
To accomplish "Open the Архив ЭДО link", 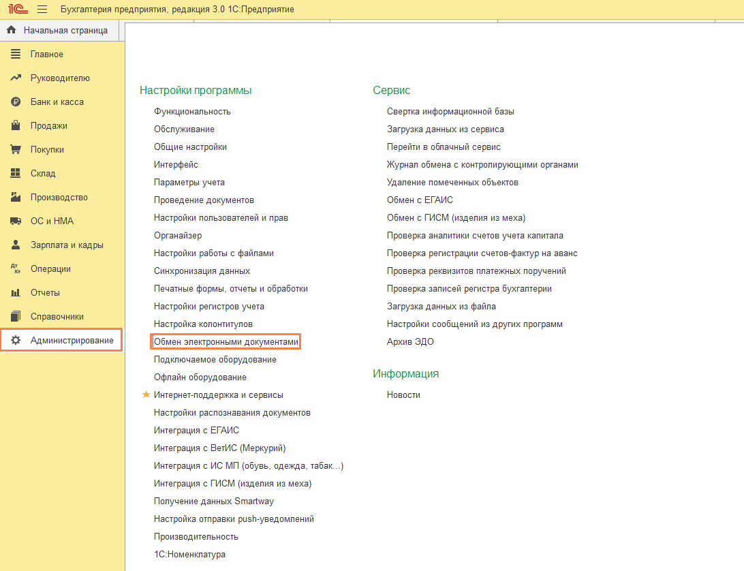I will coord(410,342).
